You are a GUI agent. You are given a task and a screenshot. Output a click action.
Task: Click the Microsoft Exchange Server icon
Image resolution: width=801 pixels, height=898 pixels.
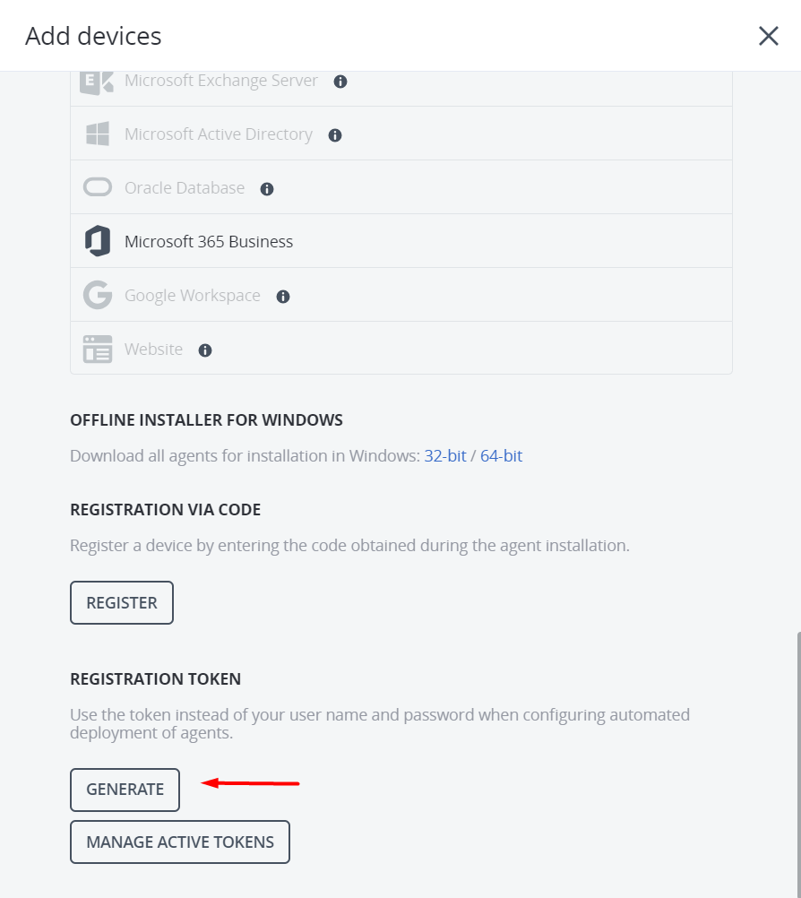(x=98, y=81)
